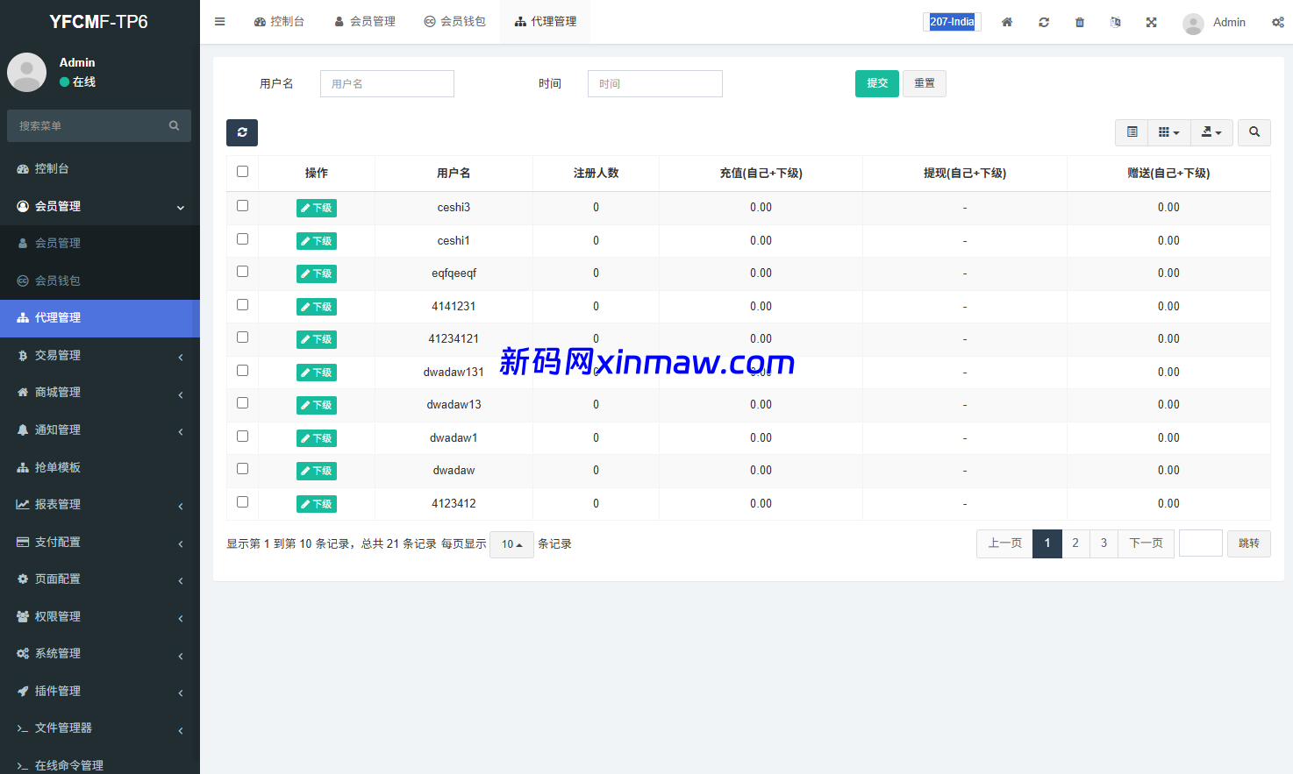1293x774 pixels.
Task: Select the checkbox for row dwadaw
Action: pyautogui.click(x=243, y=469)
